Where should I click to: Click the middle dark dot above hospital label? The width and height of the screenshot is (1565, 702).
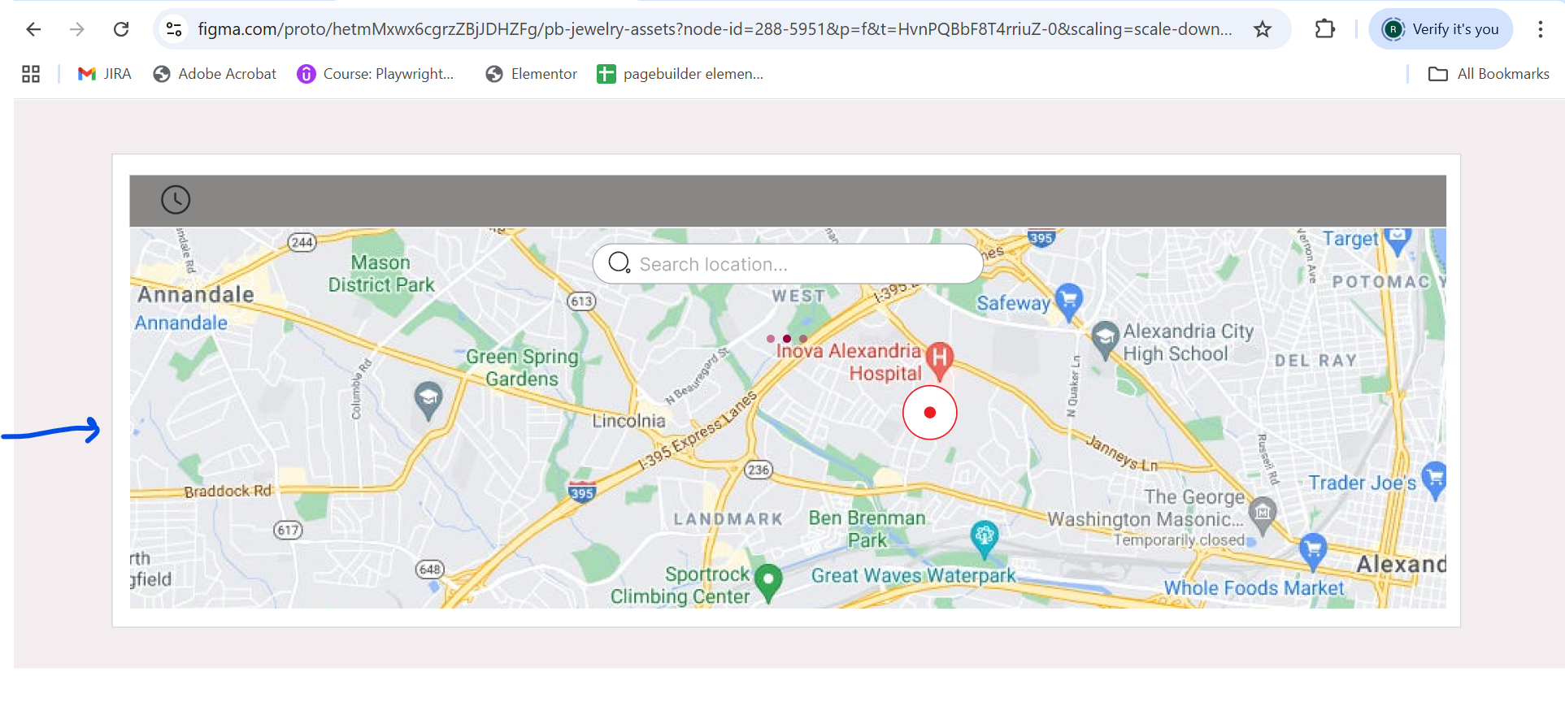point(787,339)
